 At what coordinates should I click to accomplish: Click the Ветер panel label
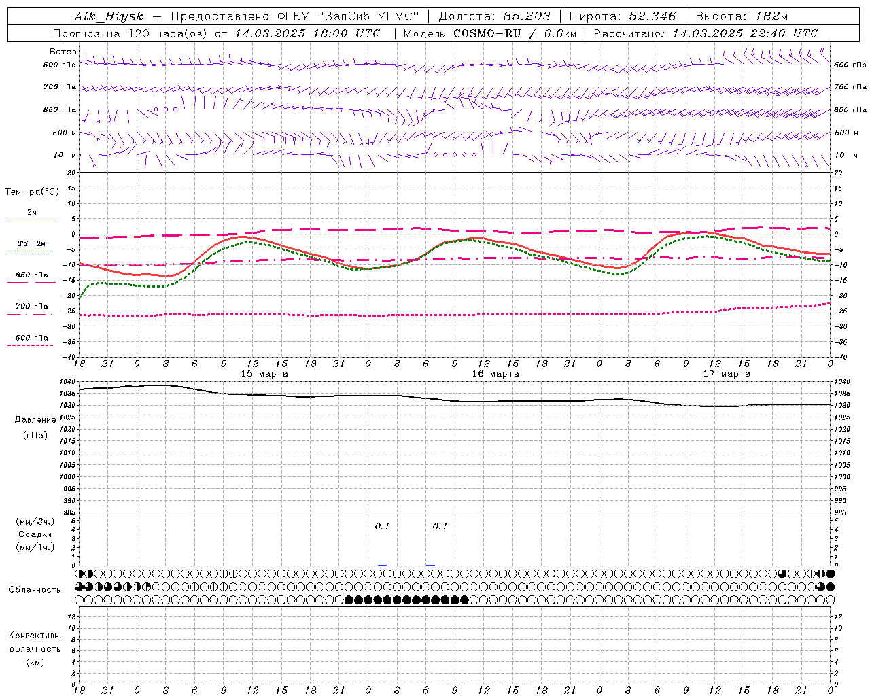pos(63,52)
